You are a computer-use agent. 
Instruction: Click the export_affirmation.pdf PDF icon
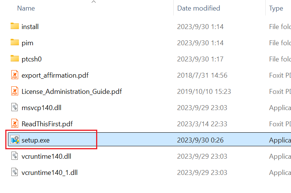(x=15, y=75)
